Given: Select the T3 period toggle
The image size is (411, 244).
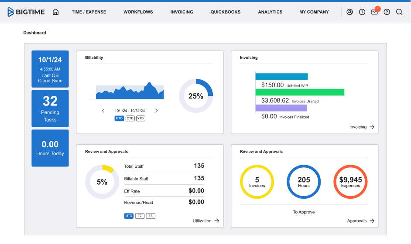Looking at the screenshot, I should click(x=151, y=216).
